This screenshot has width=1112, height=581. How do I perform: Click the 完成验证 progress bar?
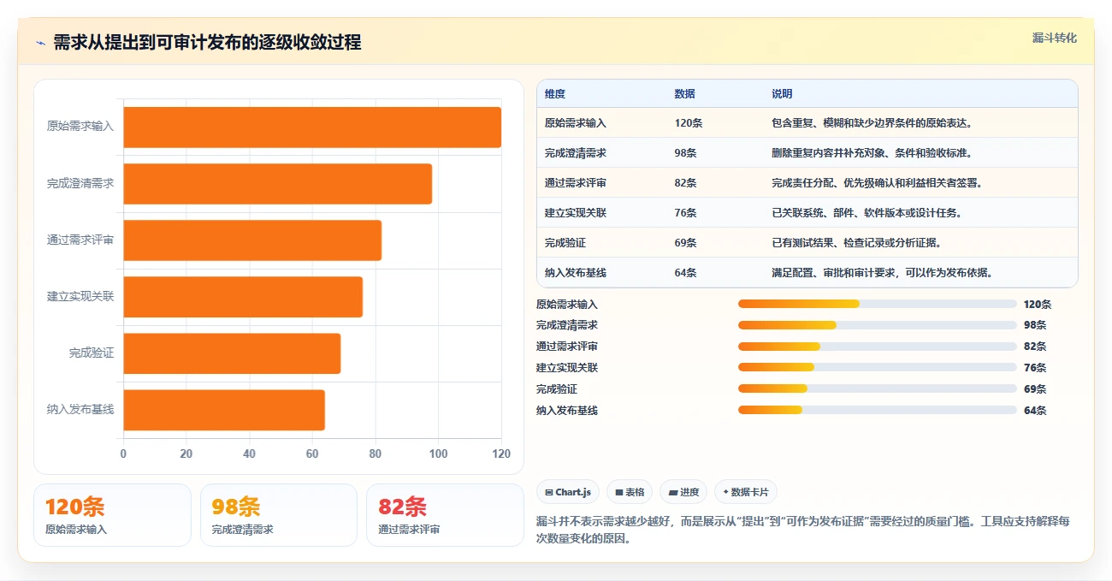pyautogui.click(x=878, y=389)
